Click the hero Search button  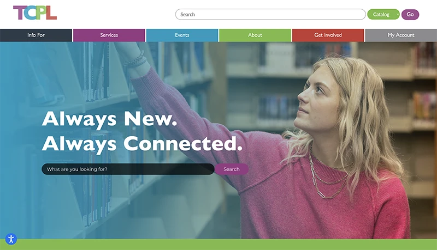[x=232, y=169]
